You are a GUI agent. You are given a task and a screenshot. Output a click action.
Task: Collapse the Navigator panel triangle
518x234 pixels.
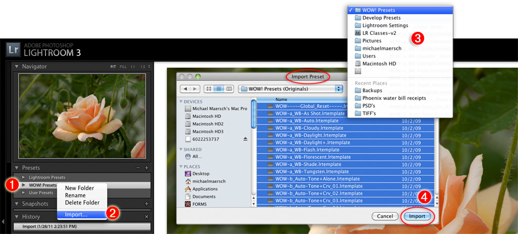click(x=17, y=67)
